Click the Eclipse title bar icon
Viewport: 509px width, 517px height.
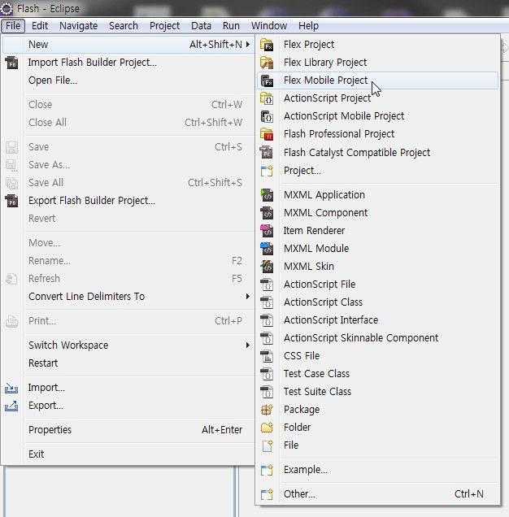(7, 9)
